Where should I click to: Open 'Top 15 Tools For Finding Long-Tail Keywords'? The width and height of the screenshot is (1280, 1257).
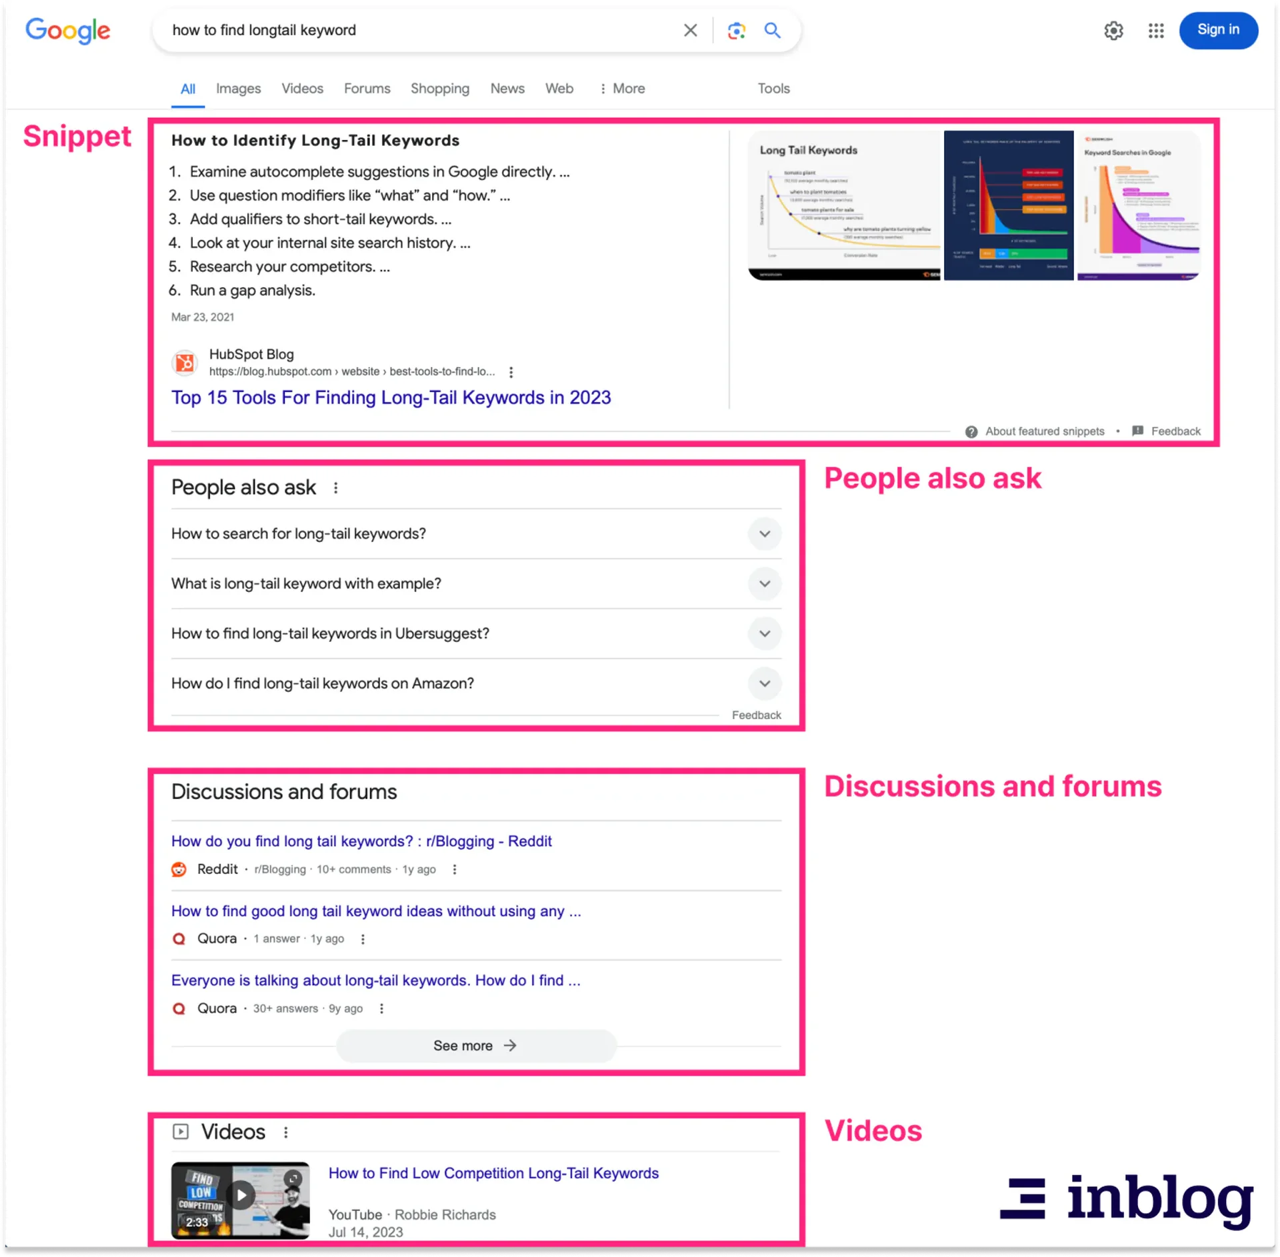(x=391, y=397)
